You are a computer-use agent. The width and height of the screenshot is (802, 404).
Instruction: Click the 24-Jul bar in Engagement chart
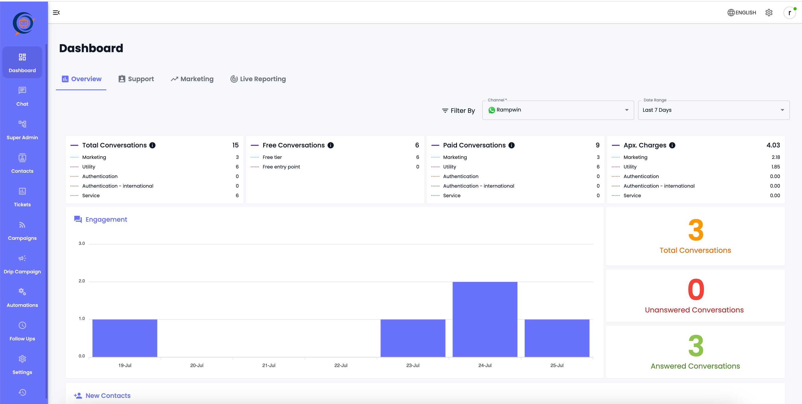(x=485, y=319)
